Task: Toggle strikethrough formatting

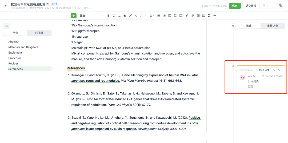Action: (x=125, y=16)
